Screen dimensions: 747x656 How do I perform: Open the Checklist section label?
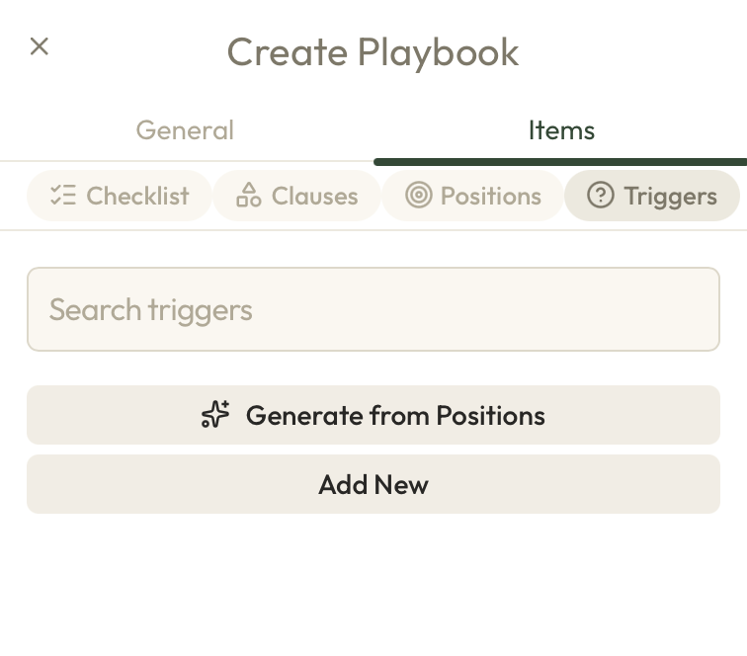137,196
